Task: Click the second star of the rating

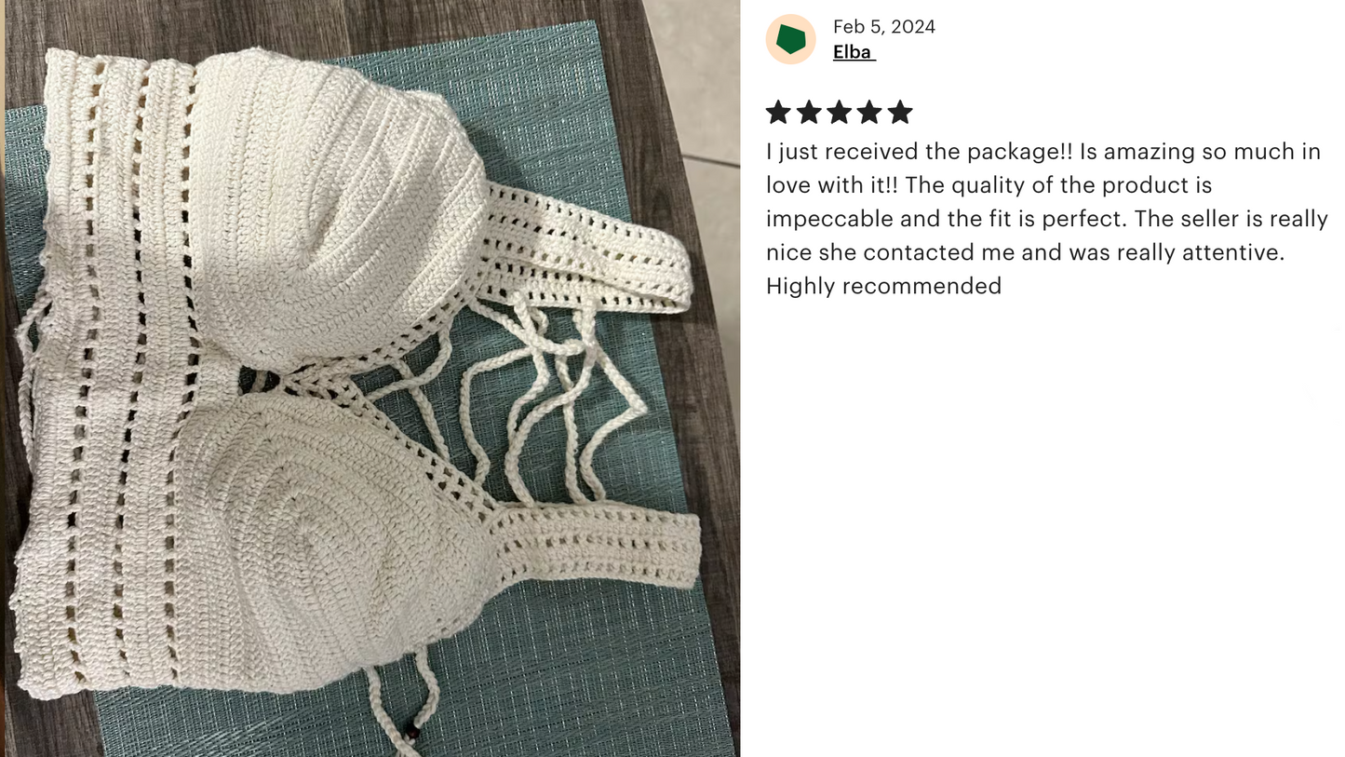Action: (809, 113)
